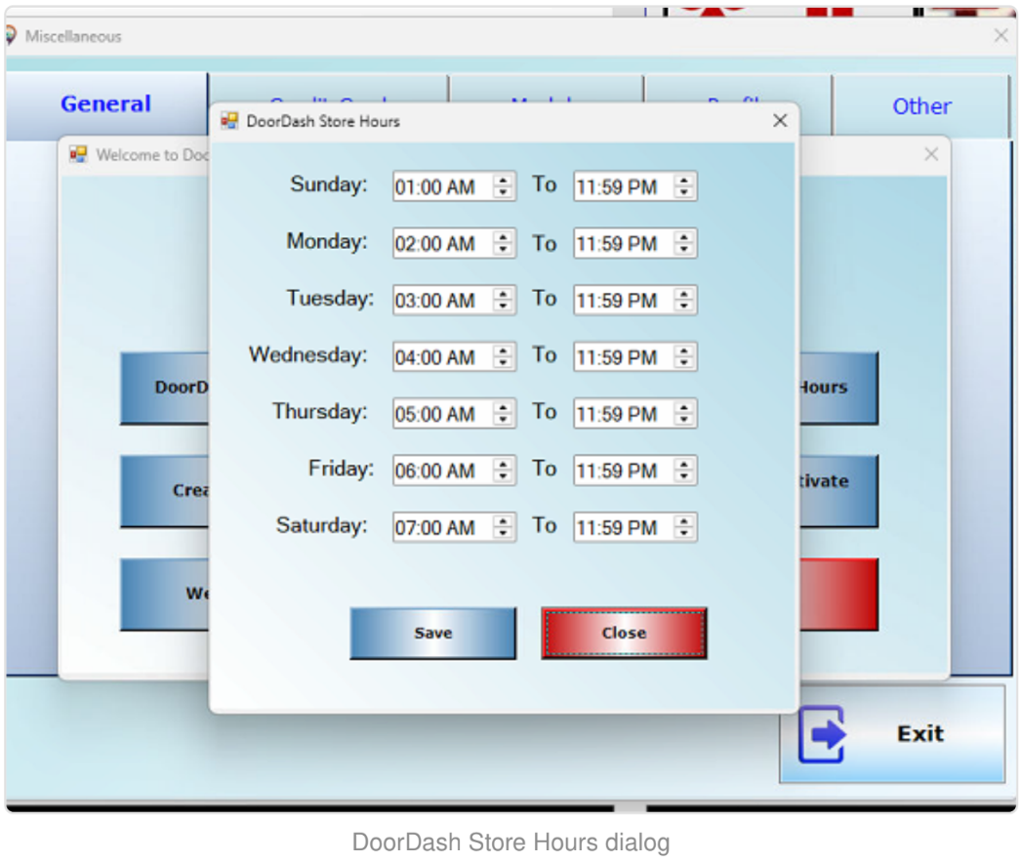Click the Saturday opening time field
Image resolution: width=1021 pixels, height=863 pixels.
tap(454, 527)
